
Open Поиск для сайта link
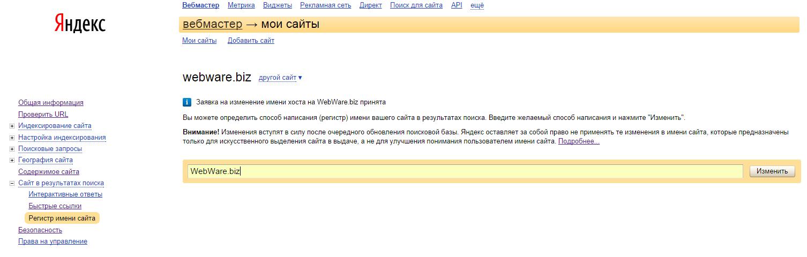click(x=416, y=5)
